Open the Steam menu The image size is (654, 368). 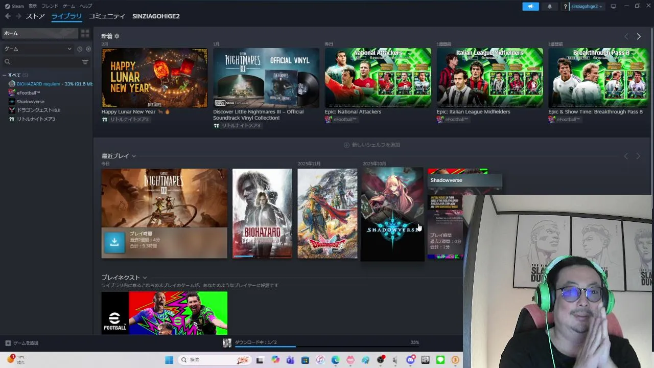point(14,6)
